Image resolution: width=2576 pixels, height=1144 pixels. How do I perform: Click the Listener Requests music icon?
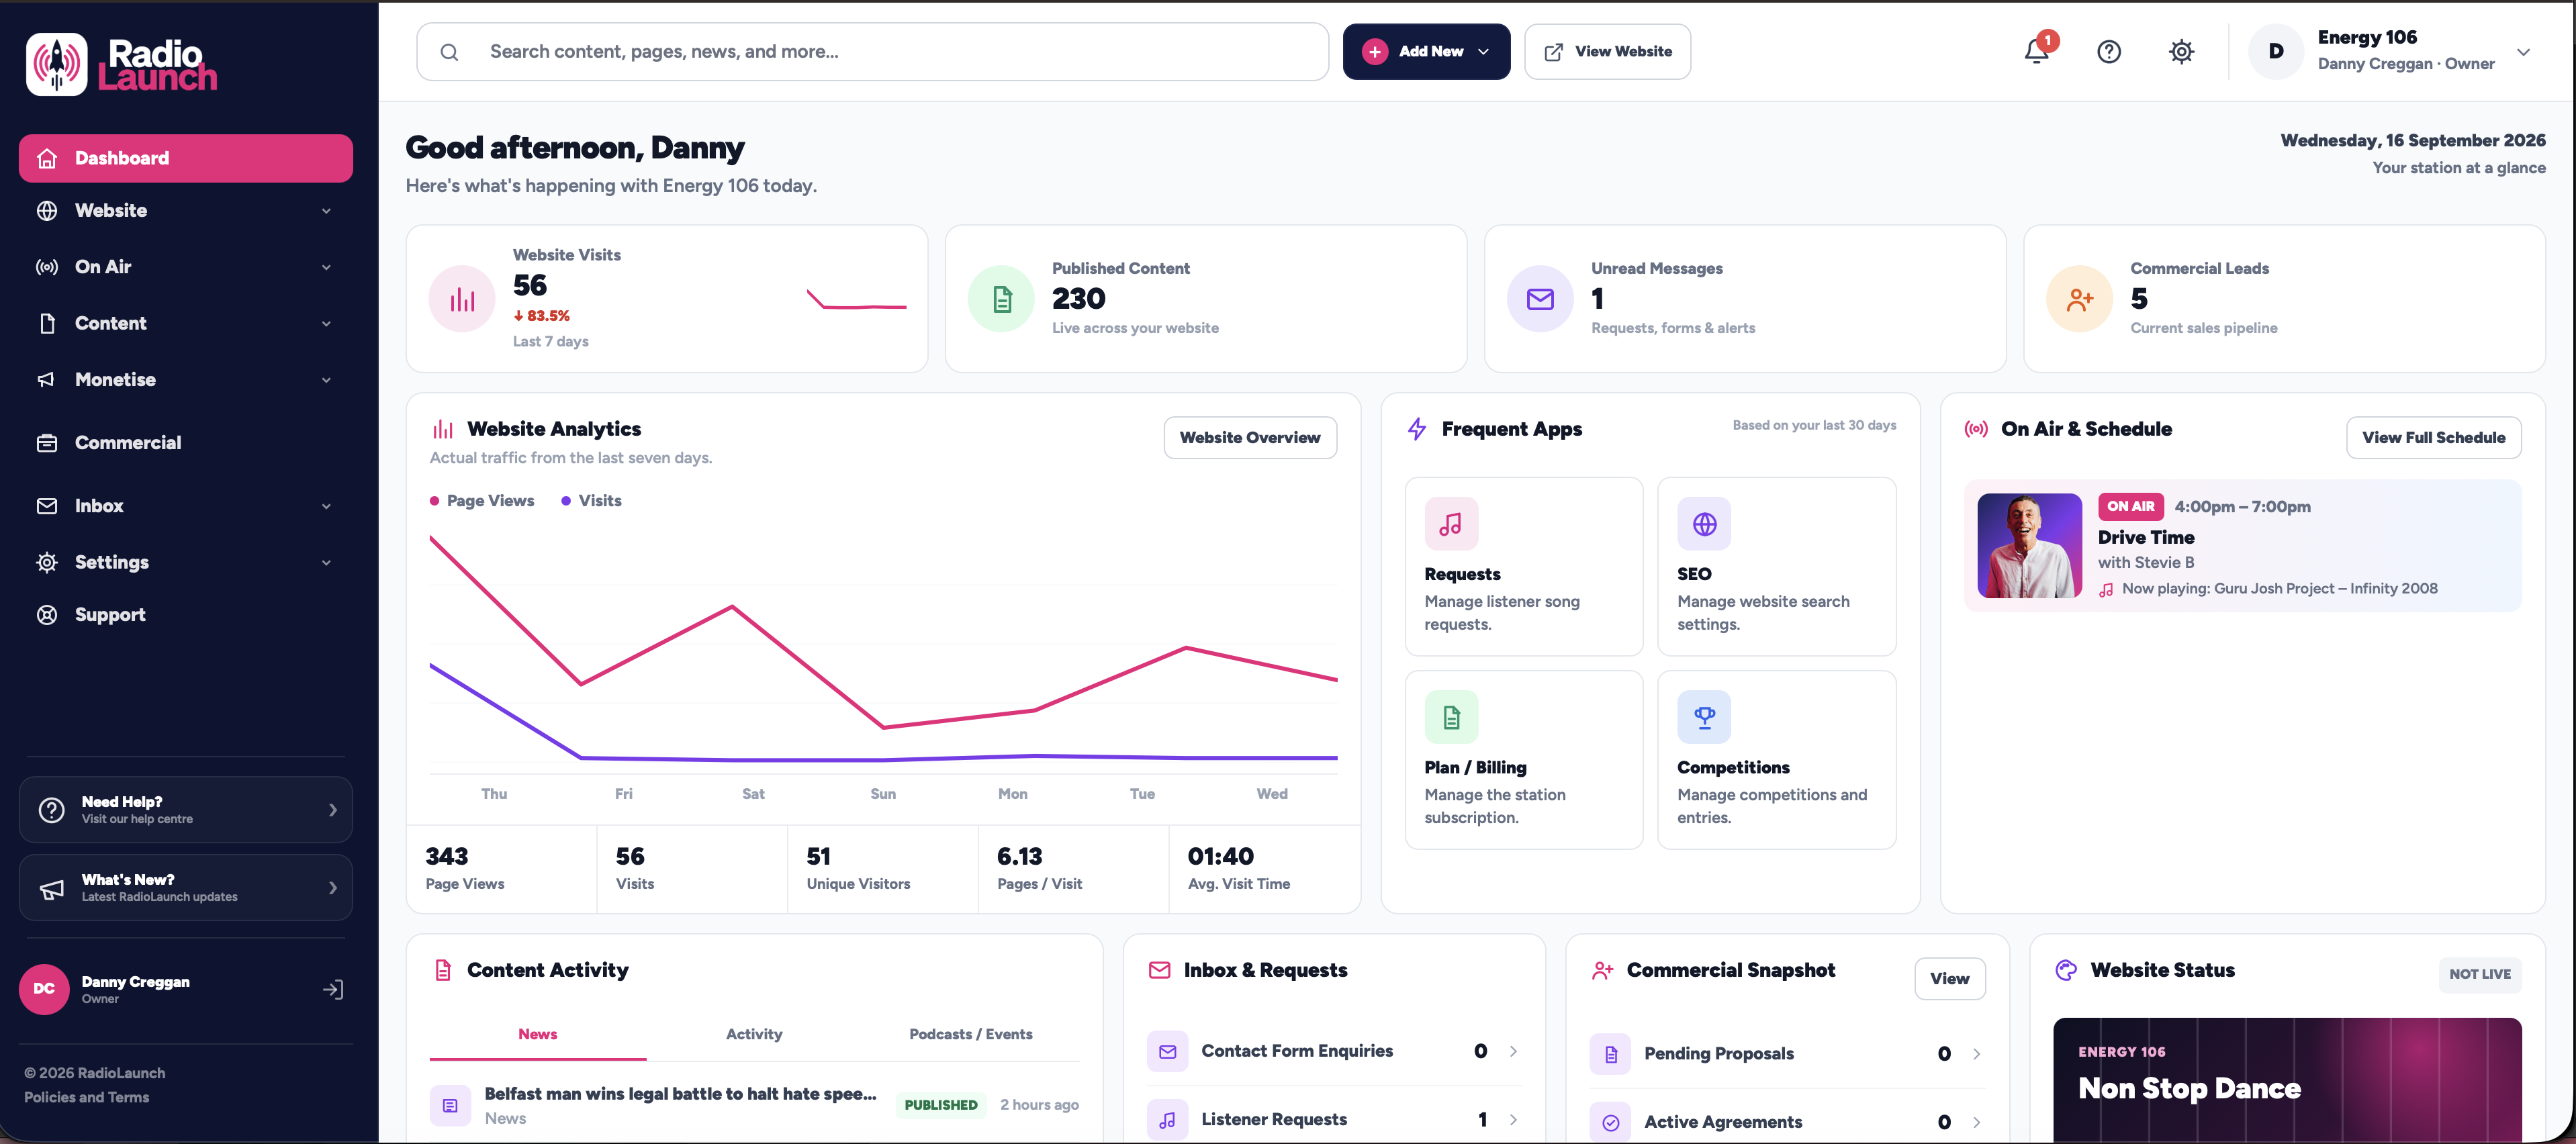tap(1167, 1120)
